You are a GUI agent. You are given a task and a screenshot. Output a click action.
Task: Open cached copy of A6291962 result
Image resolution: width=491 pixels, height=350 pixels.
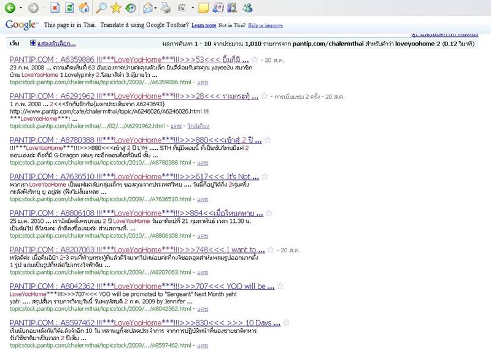[176, 126]
